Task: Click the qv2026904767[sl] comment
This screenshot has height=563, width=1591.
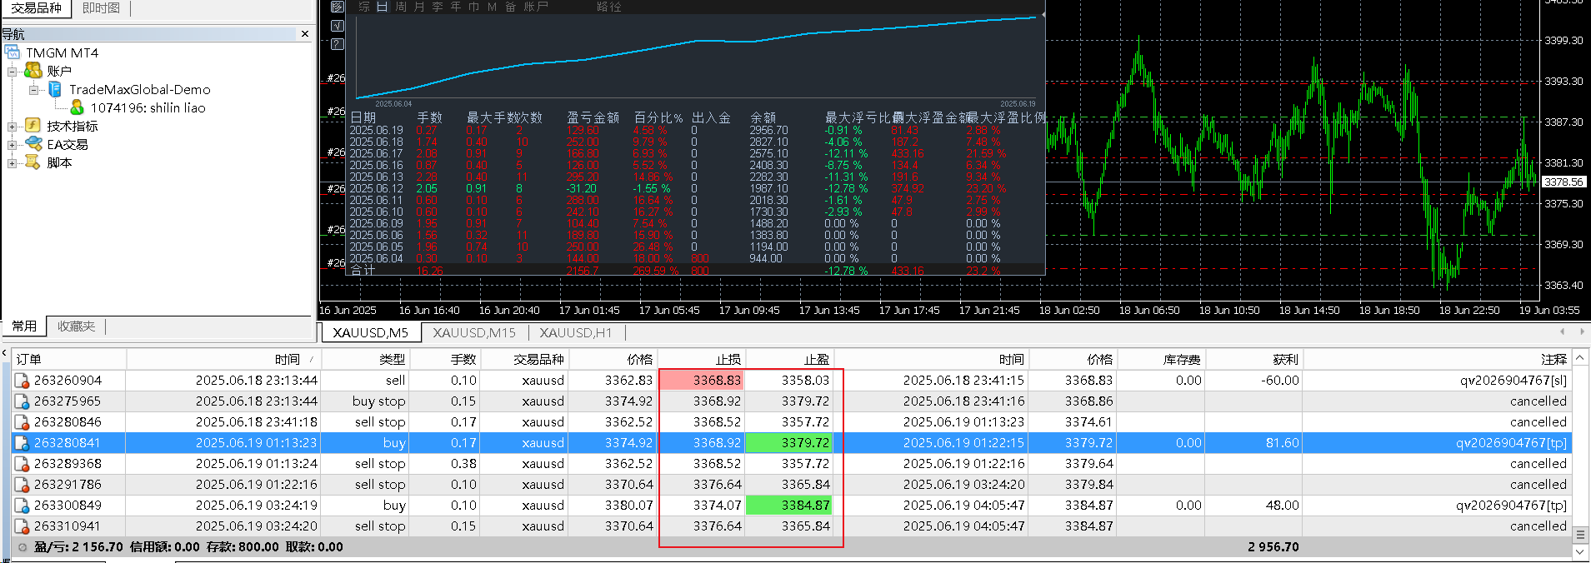Action: click(x=1513, y=380)
